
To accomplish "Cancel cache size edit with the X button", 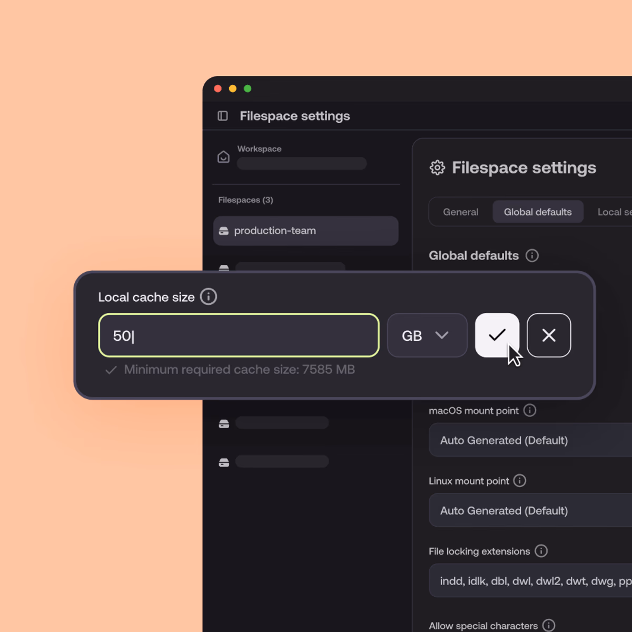I will tap(549, 335).
